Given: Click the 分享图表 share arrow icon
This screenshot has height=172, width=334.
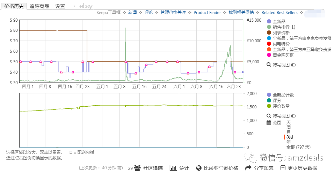Looking at the screenshot, I should click(x=248, y=168).
